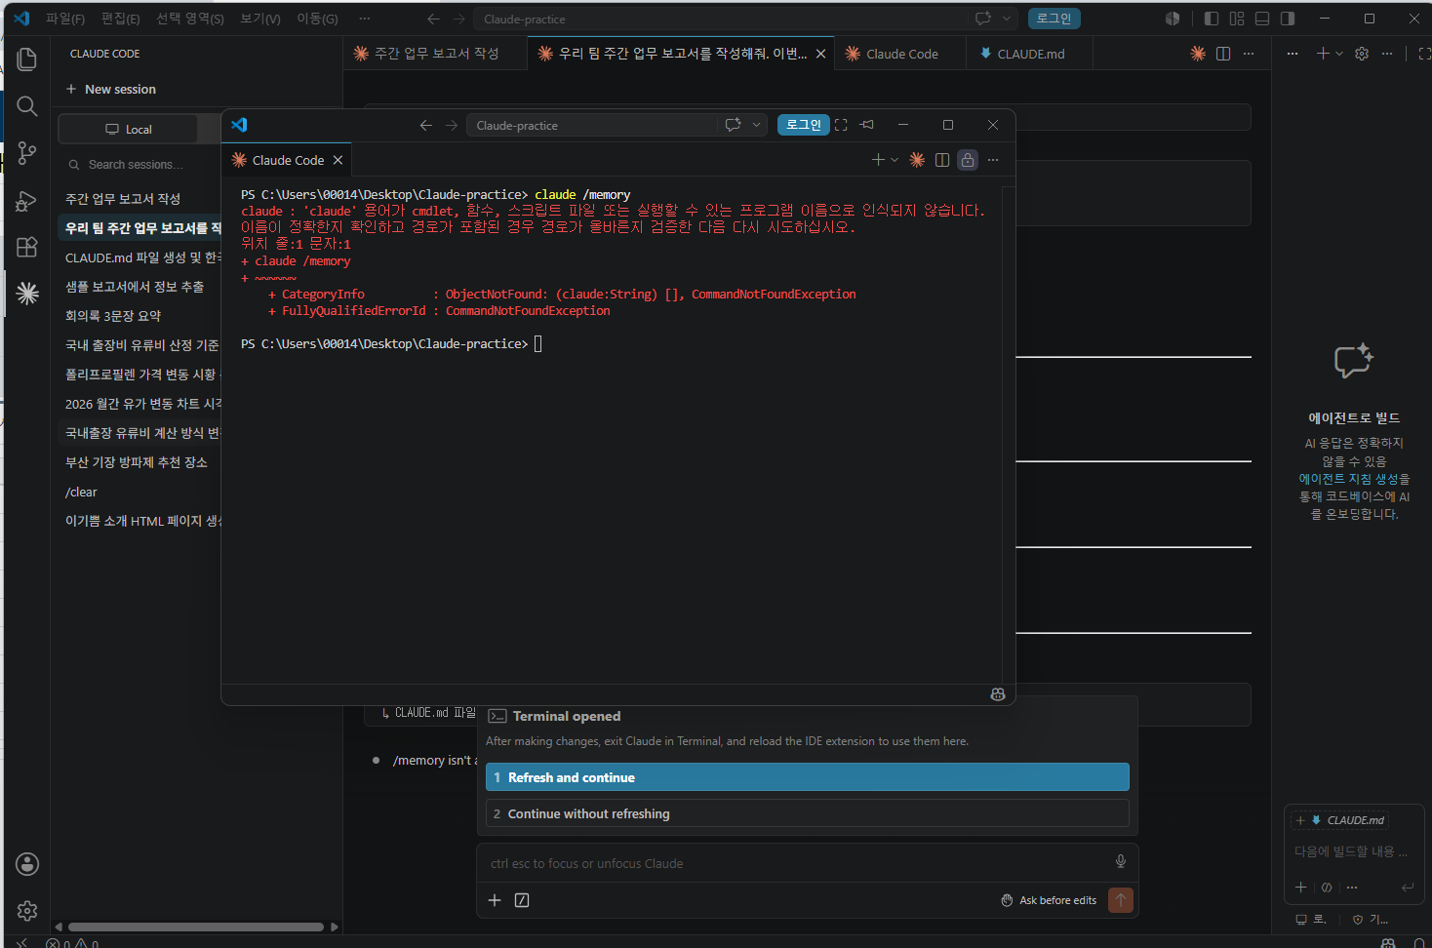This screenshot has width=1432, height=948.
Task: Click Refresh and continue option
Action: coord(808,777)
